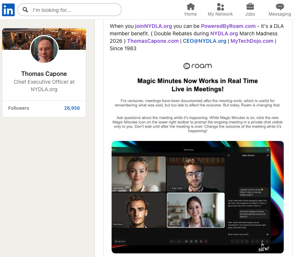Open the 26,956 followers count
Image resolution: width=293 pixels, height=257 pixels.
coord(72,108)
